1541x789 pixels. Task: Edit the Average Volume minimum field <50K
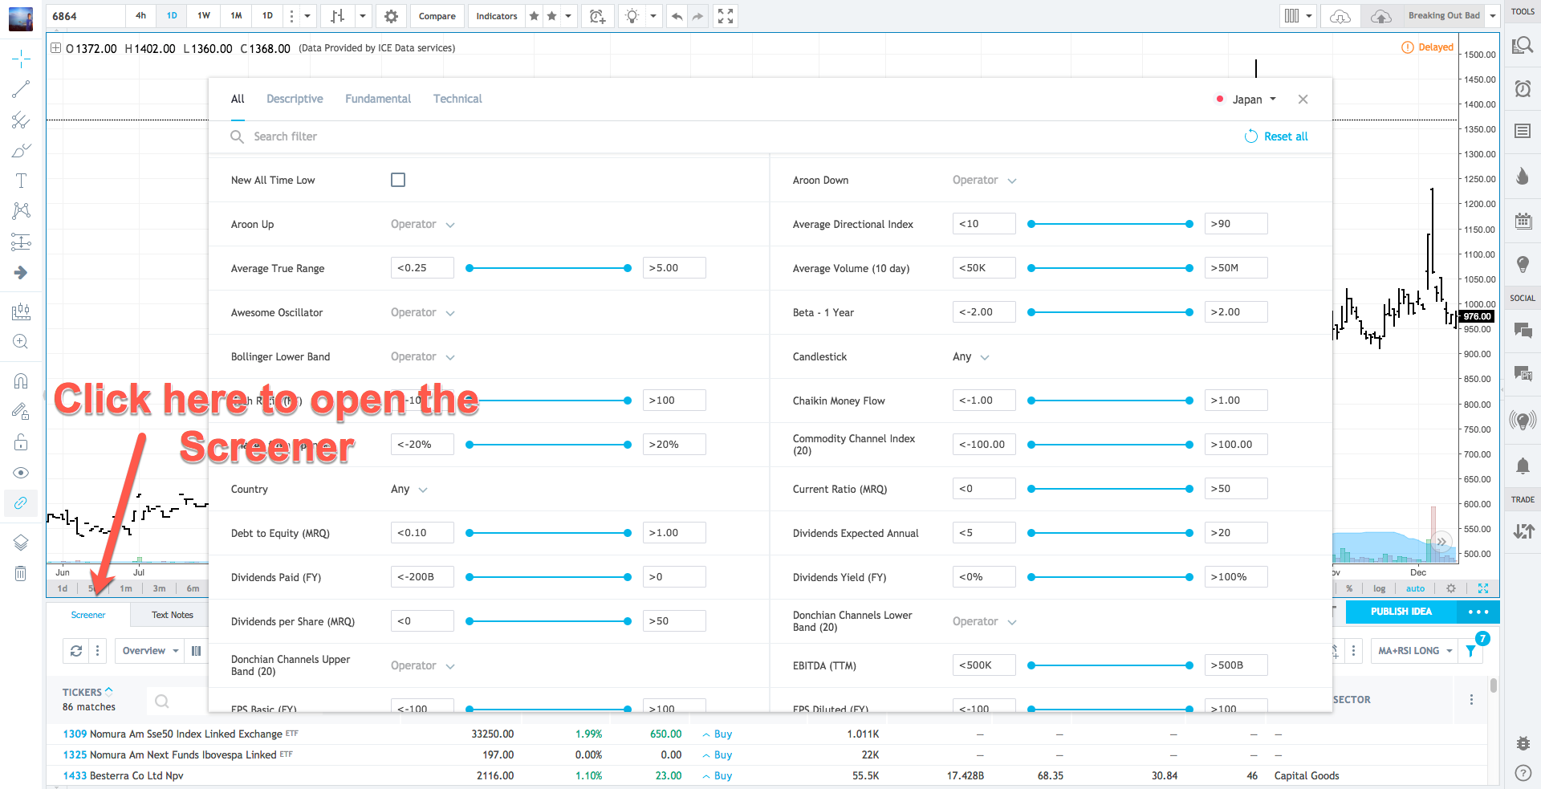(984, 268)
